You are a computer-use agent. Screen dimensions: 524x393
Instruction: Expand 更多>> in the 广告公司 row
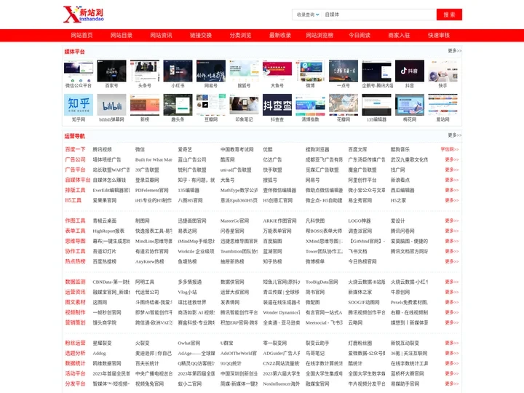(x=452, y=159)
